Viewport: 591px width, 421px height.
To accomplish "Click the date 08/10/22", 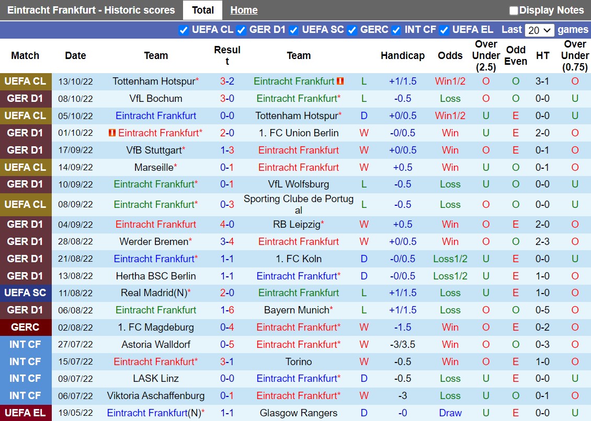I will coord(75,99).
